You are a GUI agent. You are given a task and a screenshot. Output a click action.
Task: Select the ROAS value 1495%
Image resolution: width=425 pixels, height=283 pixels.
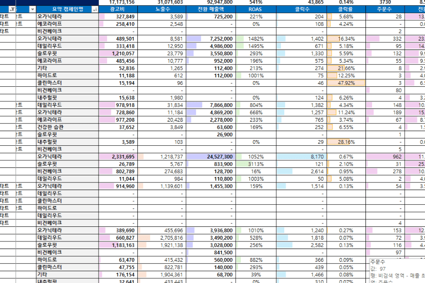pos(256,46)
